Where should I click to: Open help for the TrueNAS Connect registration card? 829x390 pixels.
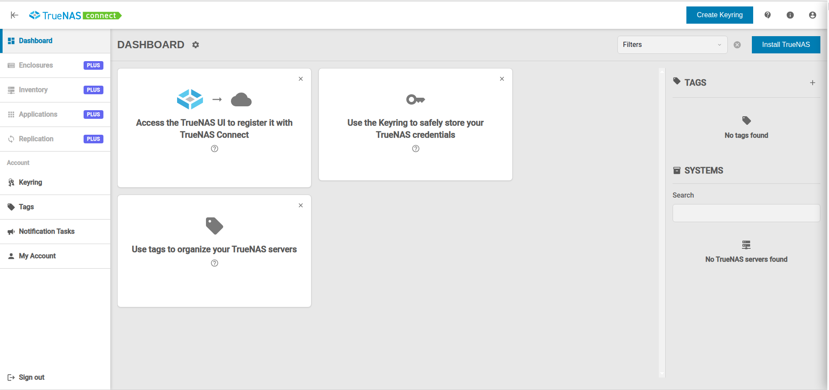(215, 149)
